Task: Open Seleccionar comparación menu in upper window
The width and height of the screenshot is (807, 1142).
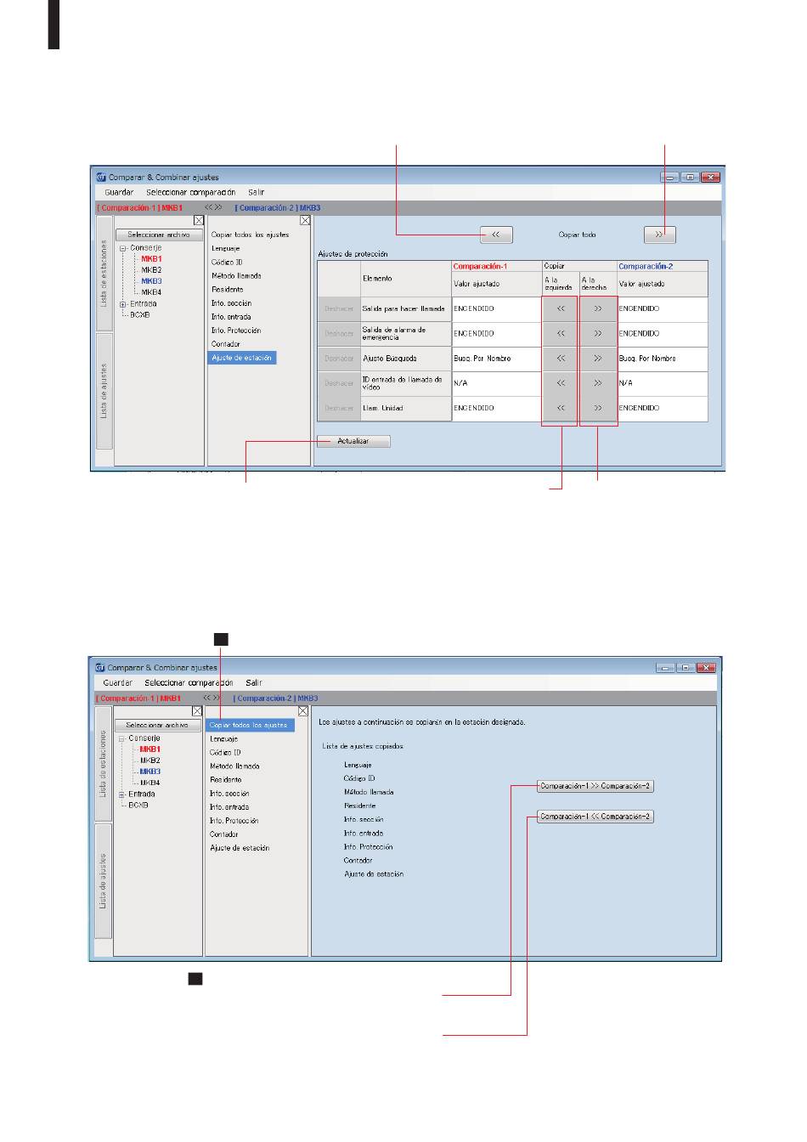Action: click(x=190, y=193)
